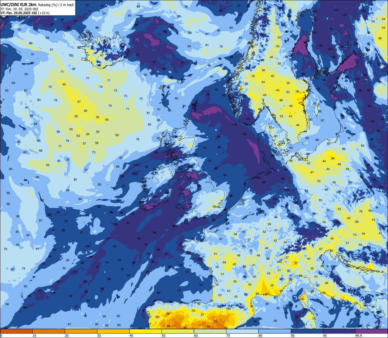
Task: Click the legend tick label 95
Action: tap(325, 336)
